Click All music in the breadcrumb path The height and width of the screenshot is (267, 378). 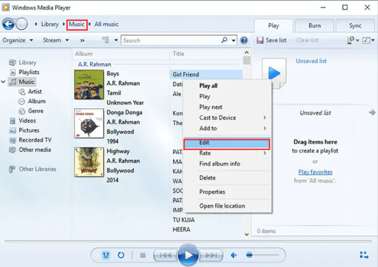(x=106, y=24)
